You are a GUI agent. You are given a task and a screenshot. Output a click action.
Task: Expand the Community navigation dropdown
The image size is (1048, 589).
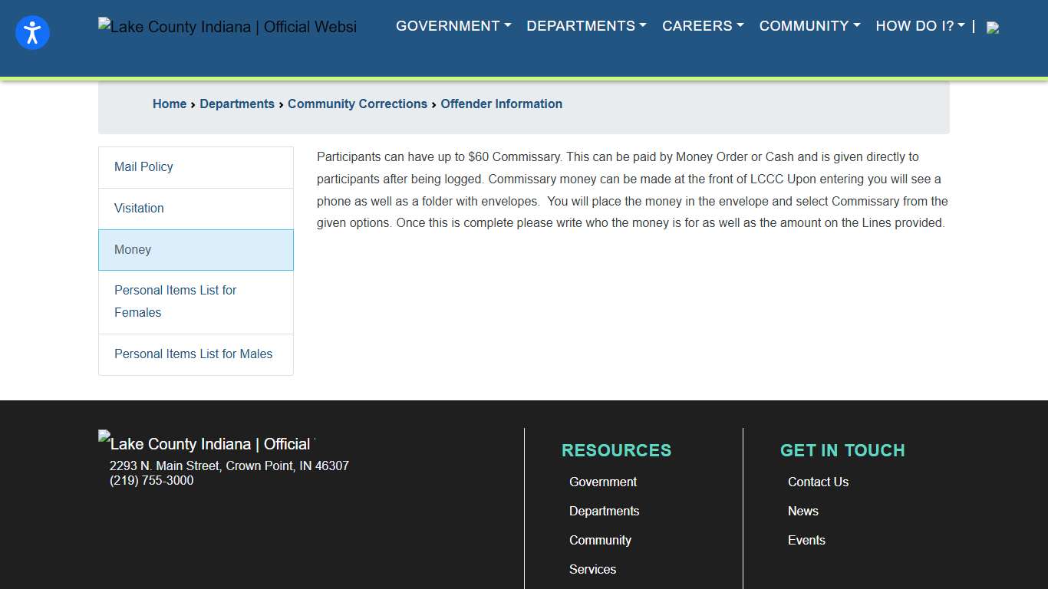pyautogui.click(x=809, y=26)
